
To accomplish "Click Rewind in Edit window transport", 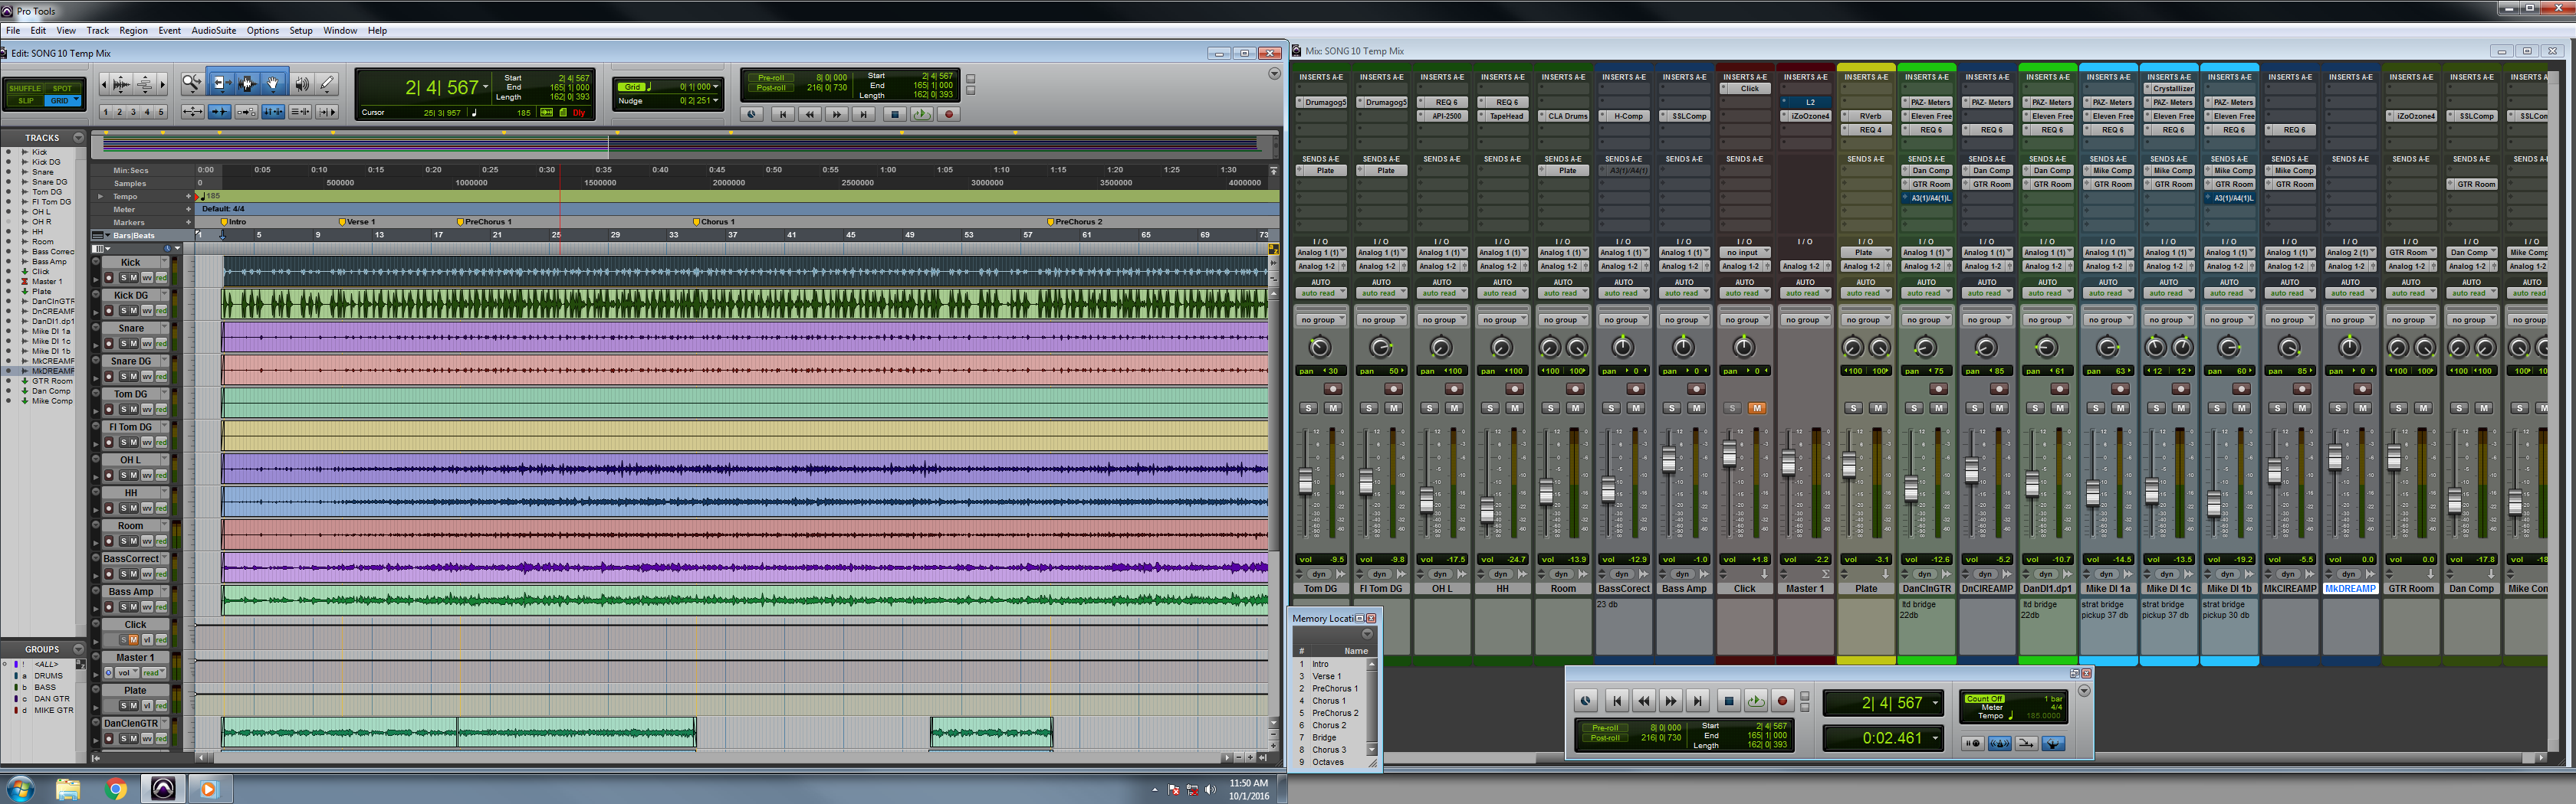I will pos(810,114).
